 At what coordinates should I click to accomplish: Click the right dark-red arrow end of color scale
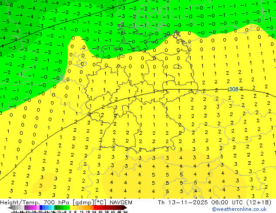pos(125,208)
